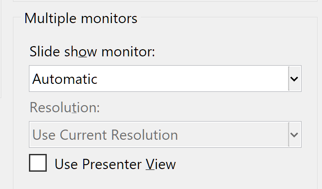Click the Use Current Resolution combo box

(165, 134)
